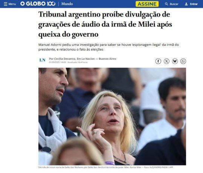Image resolution: width=203 pixels, height=173 pixels.
Task: Open the hamburger Menu icon
Action: coord(5,4)
